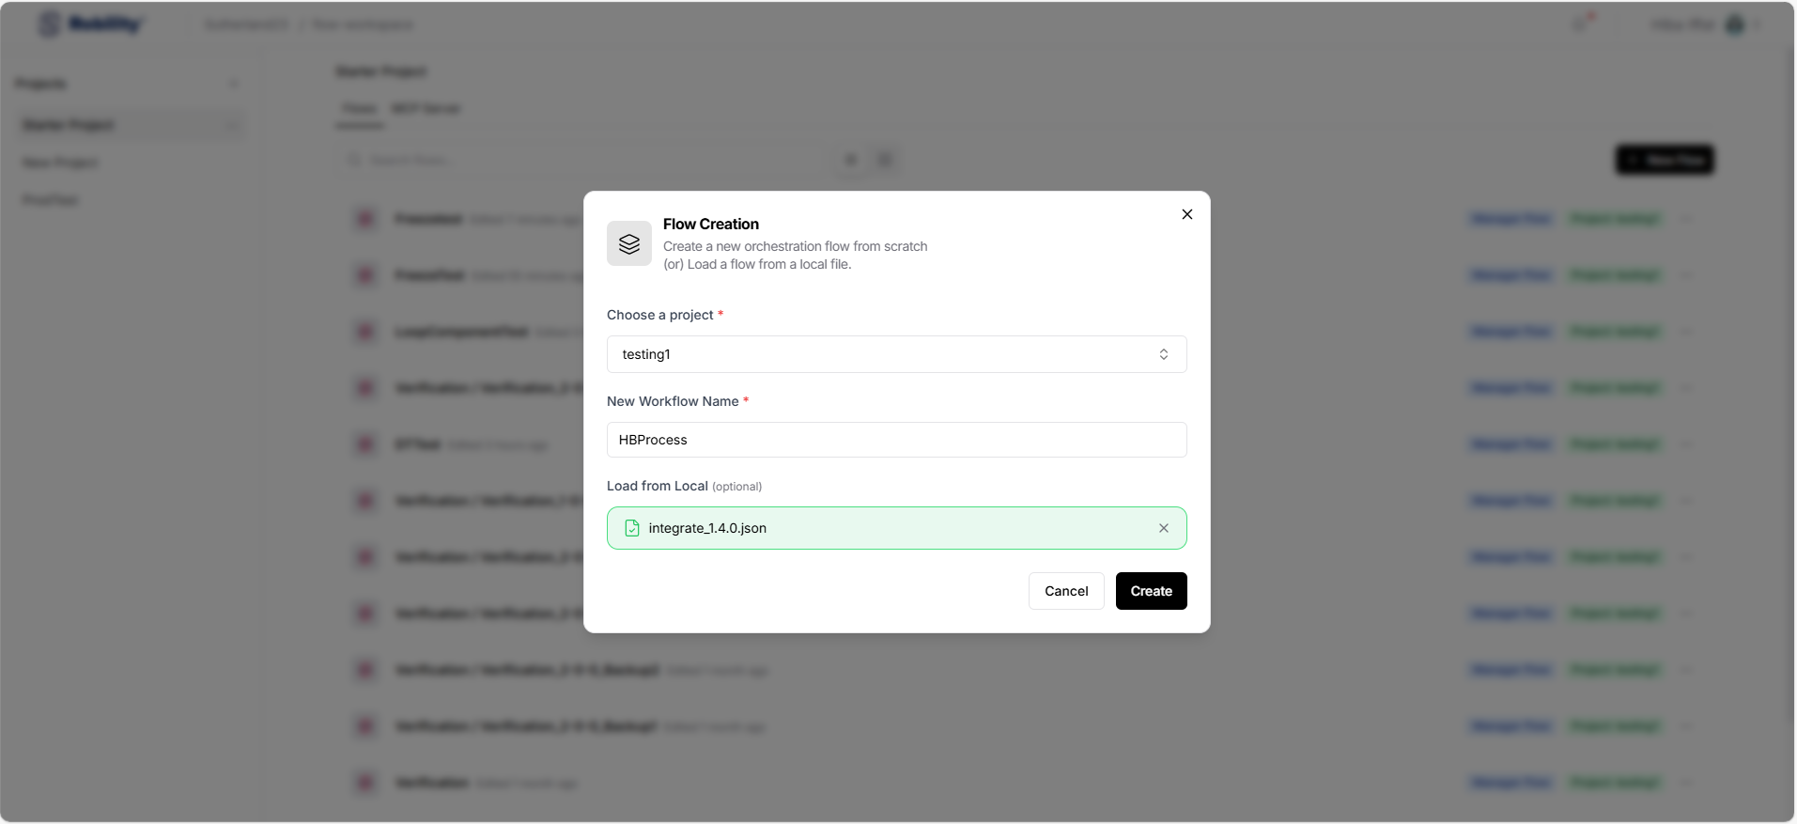
Task: Click the up-down chevron in the project selector
Action: click(1163, 354)
